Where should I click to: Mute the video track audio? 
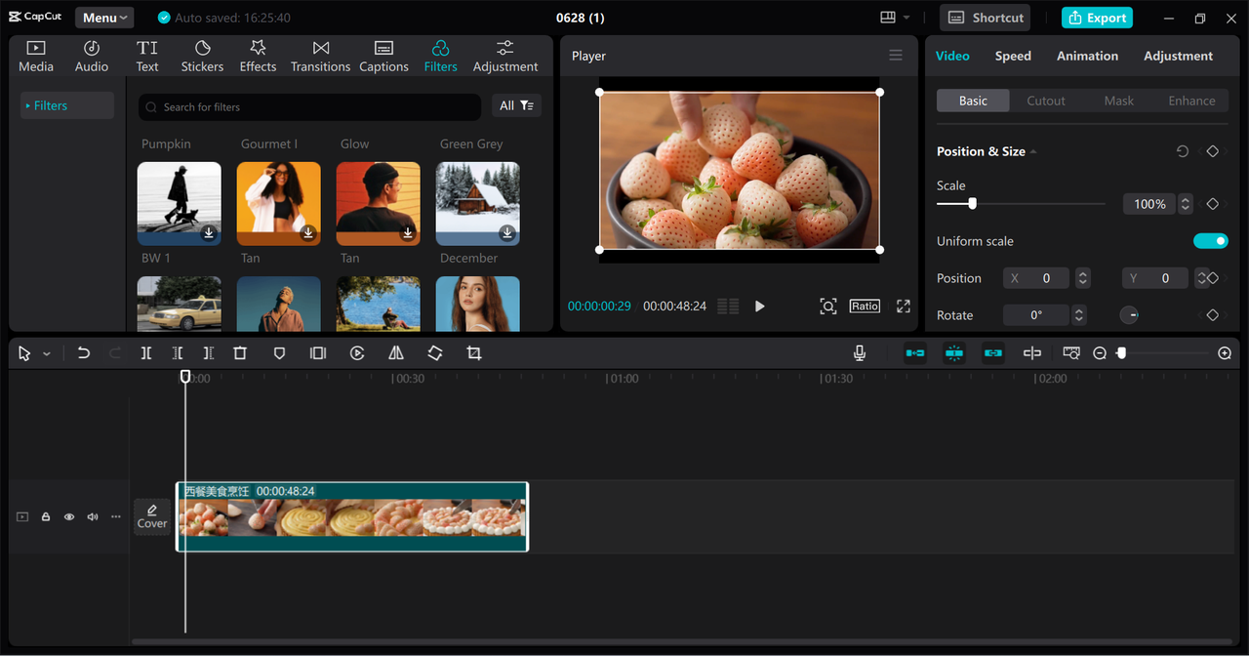(x=93, y=516)
